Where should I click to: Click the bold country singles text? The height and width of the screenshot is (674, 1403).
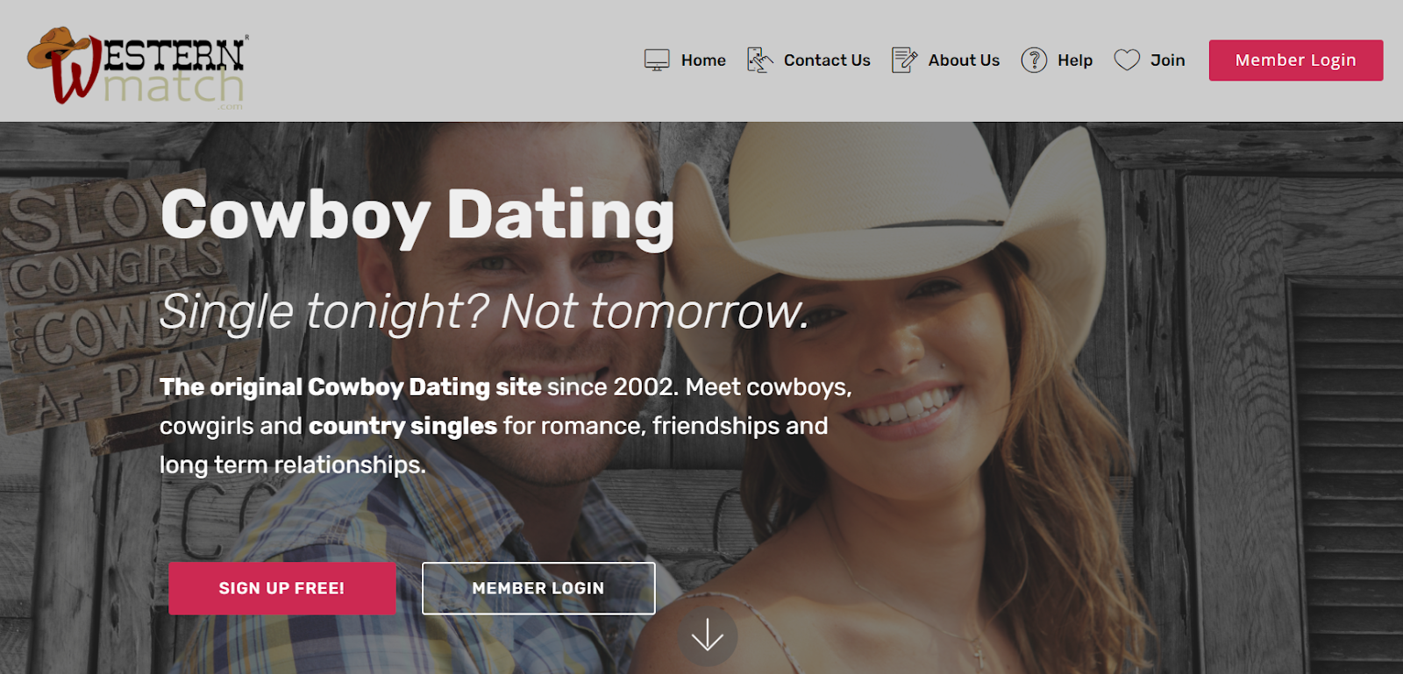pyautogui.click(x=402, y=426)
